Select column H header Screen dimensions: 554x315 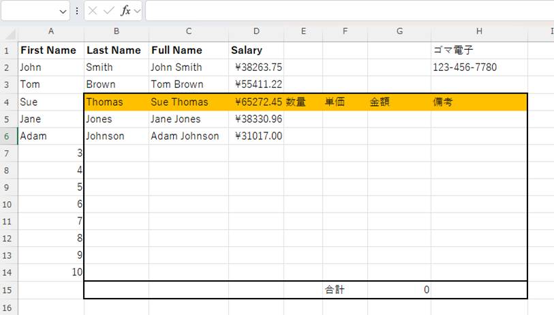[479, 31]
